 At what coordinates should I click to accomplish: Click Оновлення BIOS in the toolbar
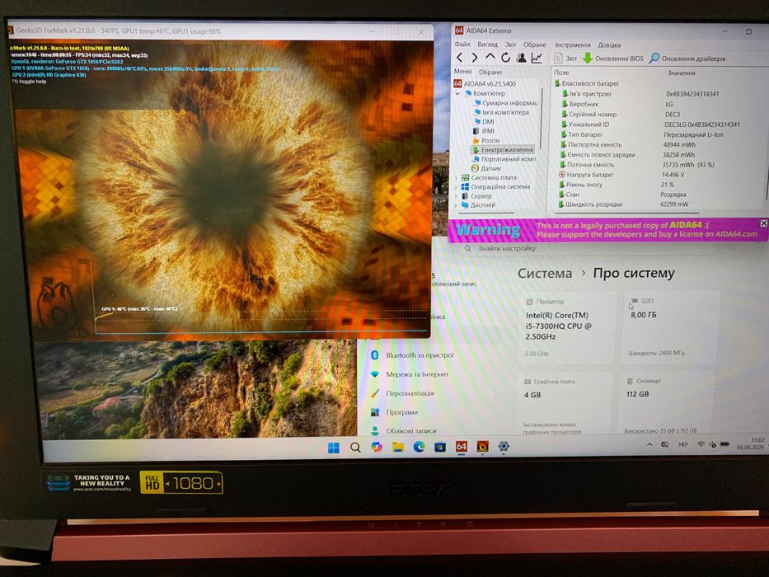[613, 59]
